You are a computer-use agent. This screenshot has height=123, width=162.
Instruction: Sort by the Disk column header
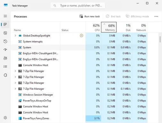point(124,27)
